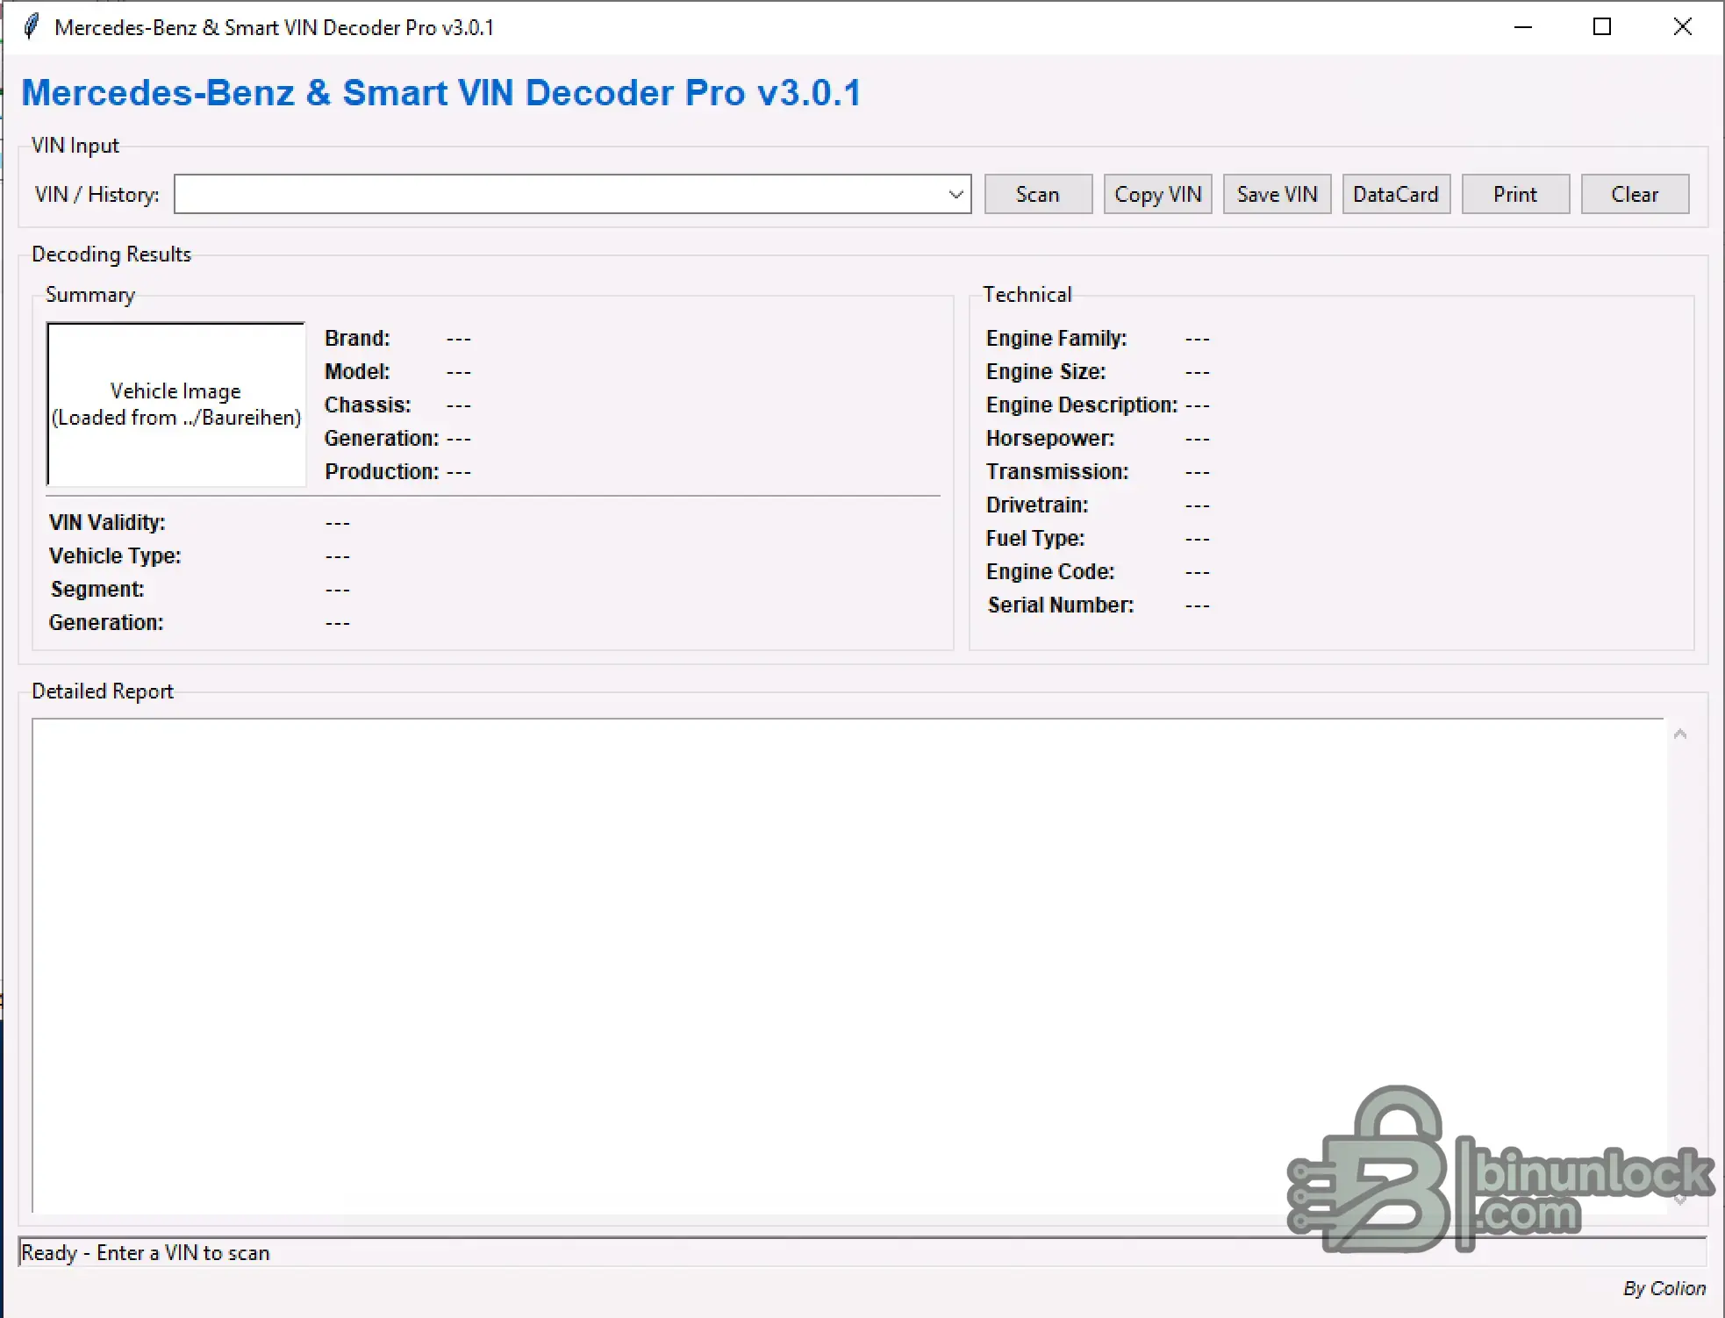The height and width of the screenshot is (1318, 1725).
Task: Click the 'VIN Validity:' label
Action: pyautogui.click(x=107, y=522)
